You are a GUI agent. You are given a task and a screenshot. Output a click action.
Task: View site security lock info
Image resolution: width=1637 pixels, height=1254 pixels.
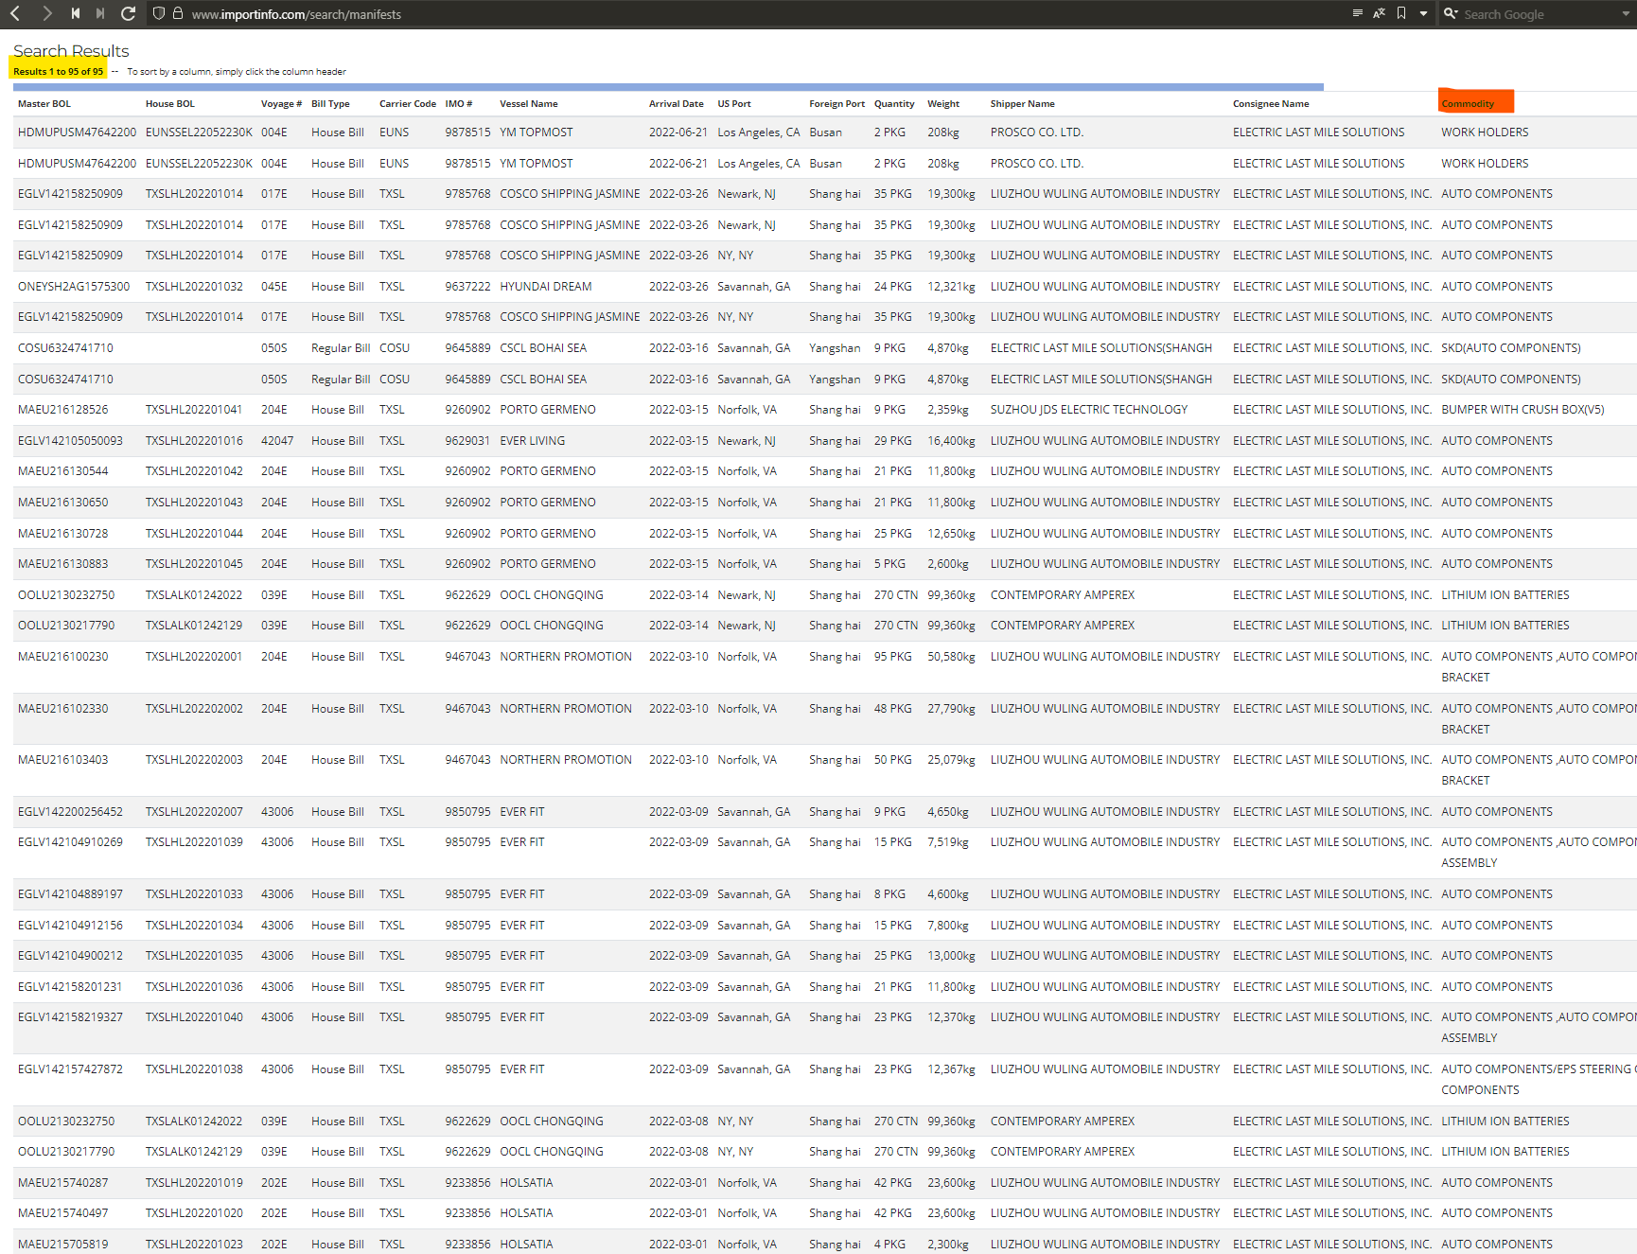tap(177, 13)
